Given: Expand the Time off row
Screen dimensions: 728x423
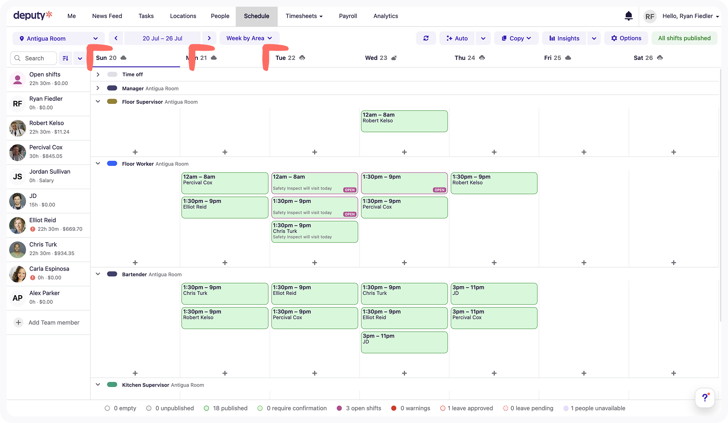Looking at the screenshot, I should tap(98, 75).
